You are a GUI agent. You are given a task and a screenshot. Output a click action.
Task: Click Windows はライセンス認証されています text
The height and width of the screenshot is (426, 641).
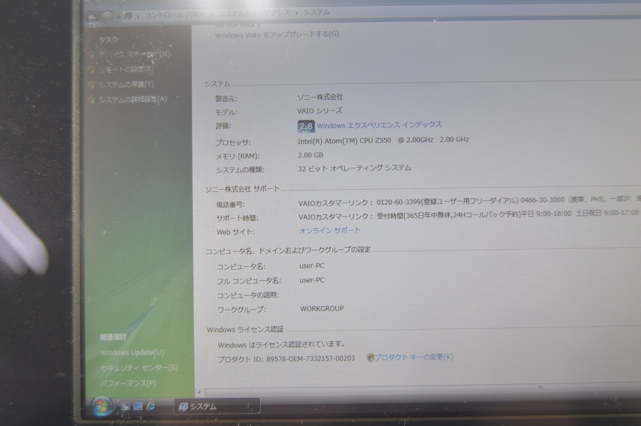(x=282, y=344)
